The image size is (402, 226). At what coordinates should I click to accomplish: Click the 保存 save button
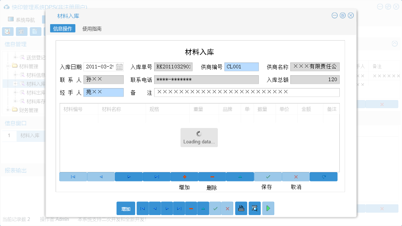click(x=268, y=177)
